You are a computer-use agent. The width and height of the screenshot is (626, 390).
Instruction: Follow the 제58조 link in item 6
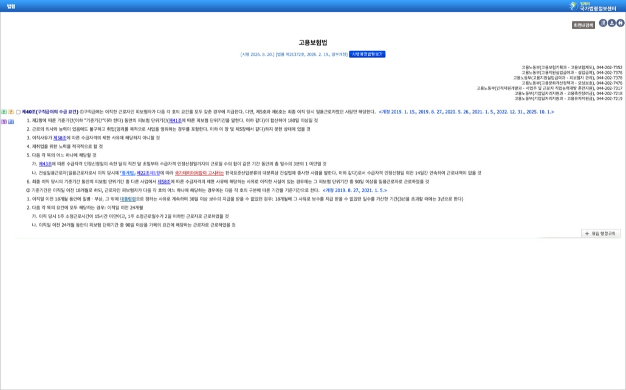coord(163,181)
